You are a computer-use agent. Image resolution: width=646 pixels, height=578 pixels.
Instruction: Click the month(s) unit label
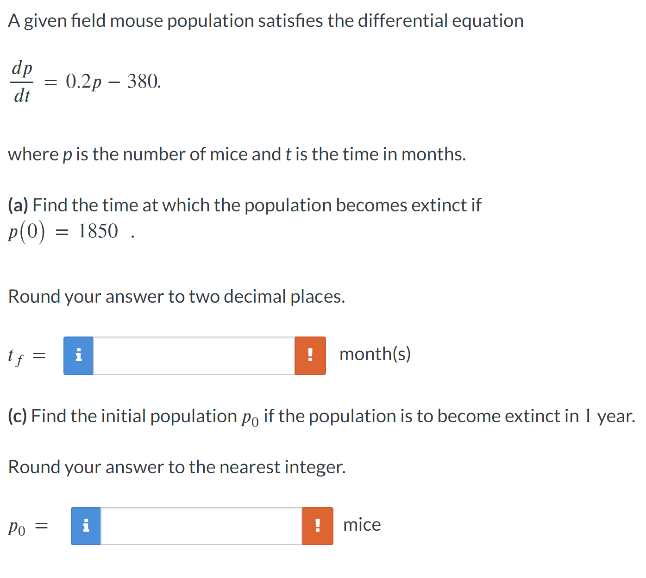coord(376,354)
